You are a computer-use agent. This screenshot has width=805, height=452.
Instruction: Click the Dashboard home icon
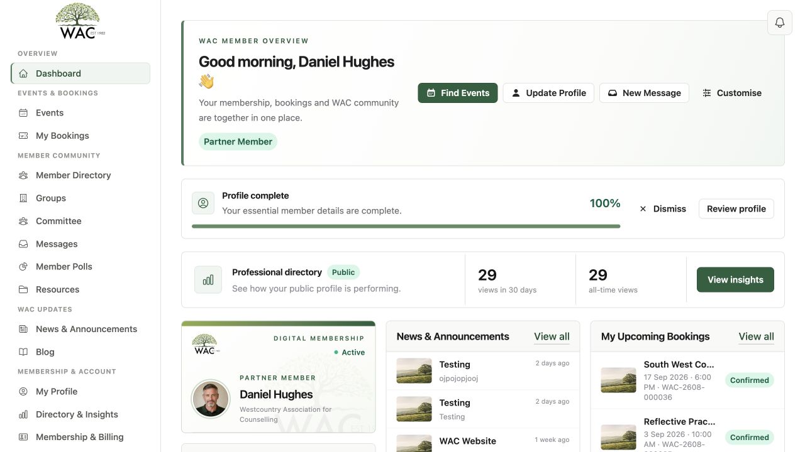point(23,73)
